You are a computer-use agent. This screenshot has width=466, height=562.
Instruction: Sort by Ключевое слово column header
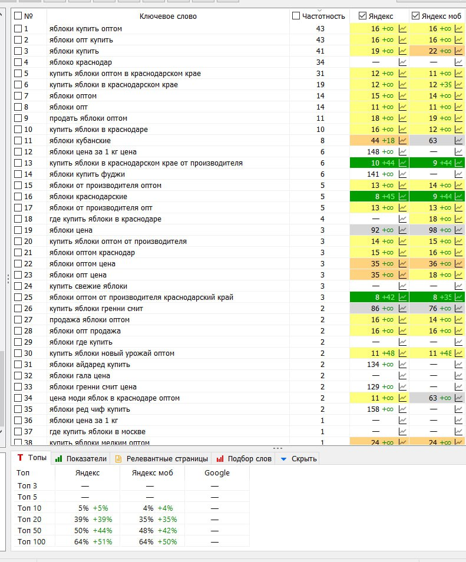click(x=168, y=16)
